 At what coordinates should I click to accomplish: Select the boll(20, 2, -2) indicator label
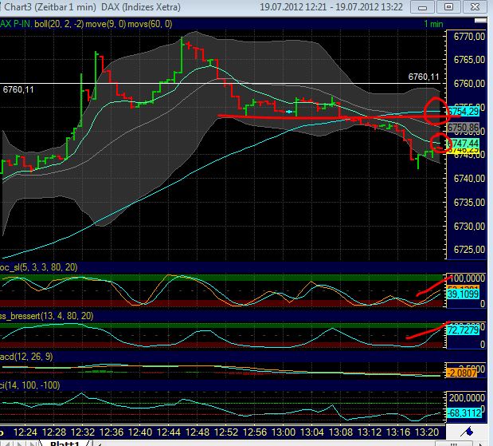click(x=59, y=24)
